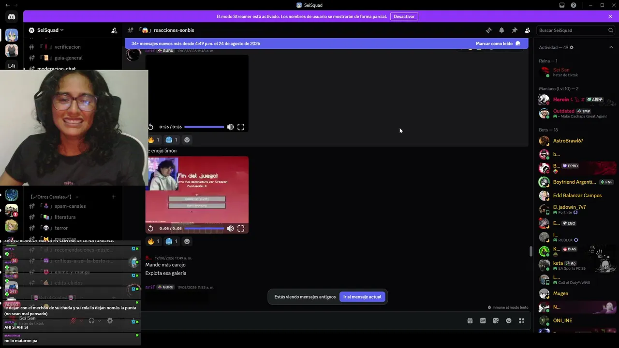The image size is (619, 348).
Task: Fullscreen the 0:05 video
Action: (x=241, y=229)
